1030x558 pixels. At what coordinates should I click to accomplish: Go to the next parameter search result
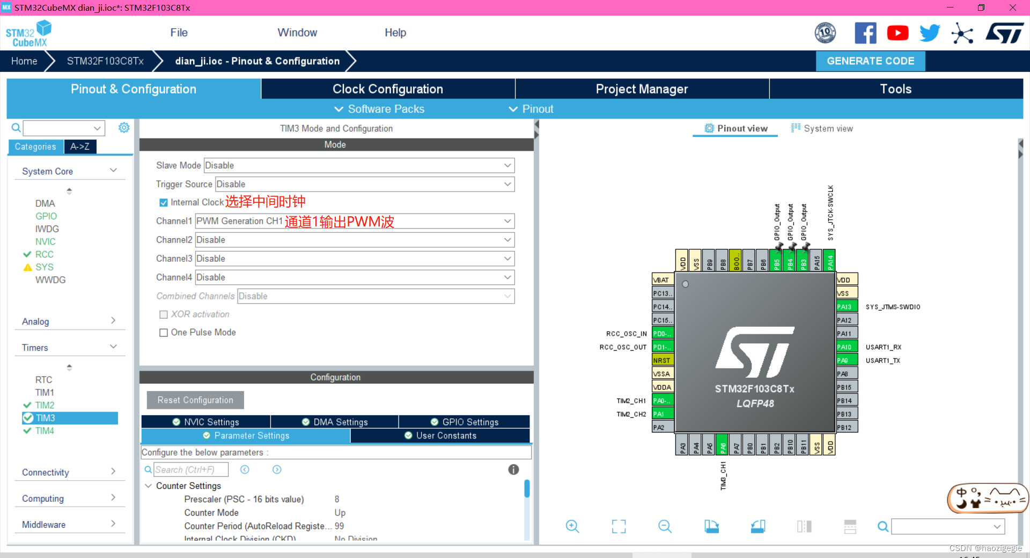(x=277, y=469)
